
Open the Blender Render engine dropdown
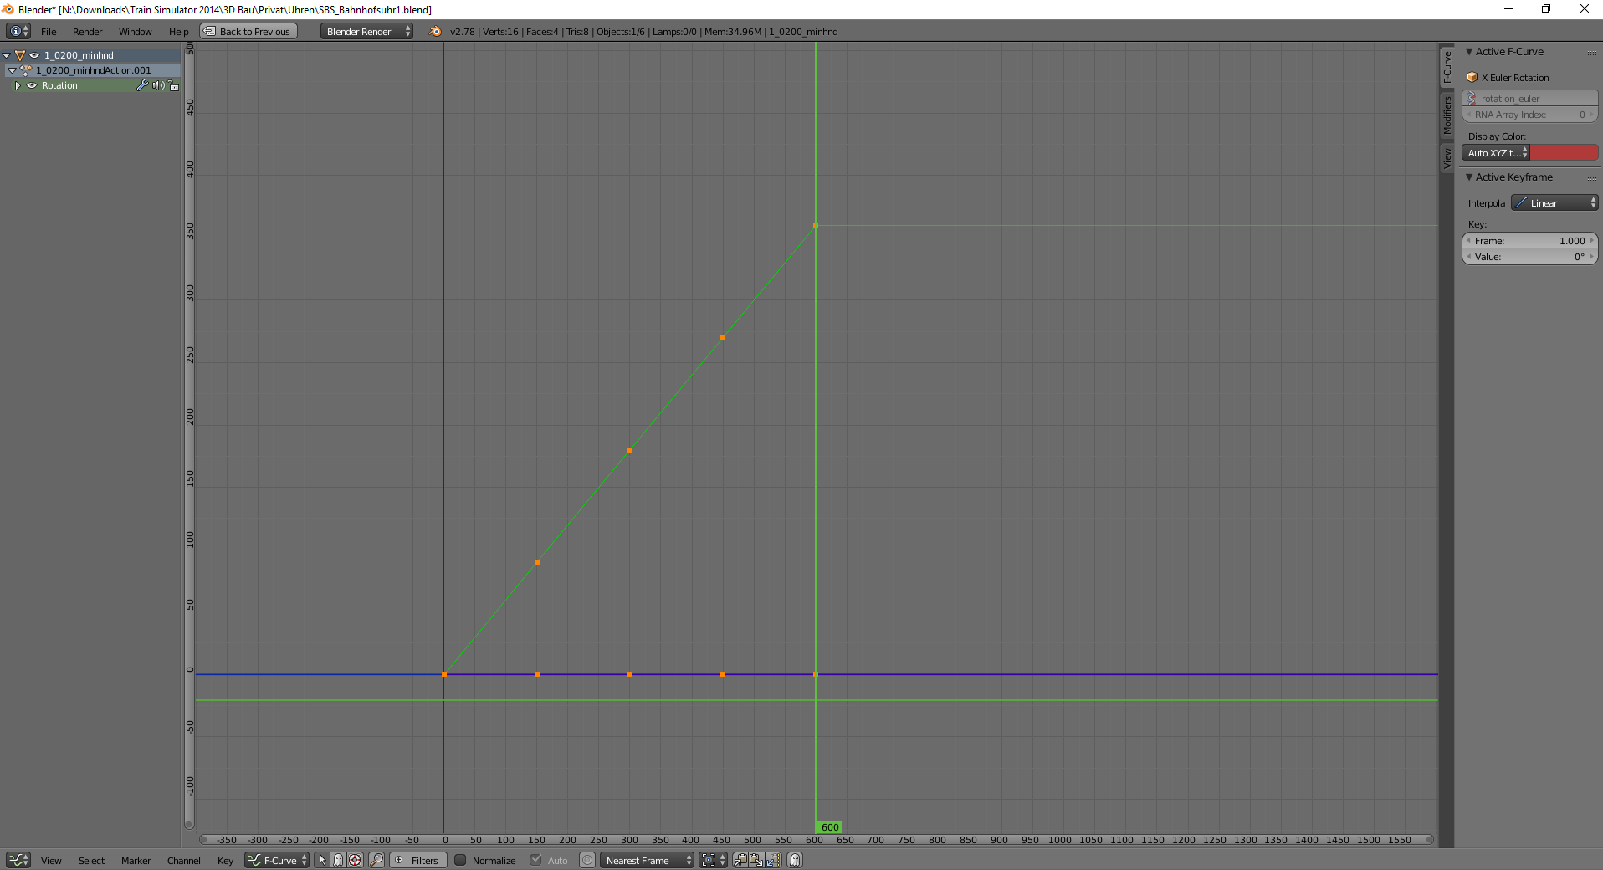point(366,32)
